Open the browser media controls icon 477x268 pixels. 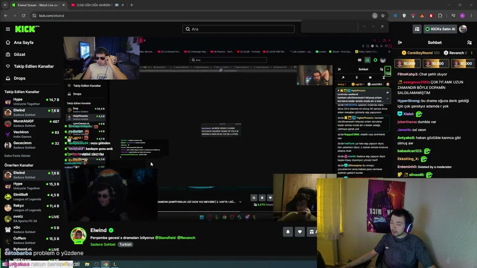pyautogui.click(x=453, y=16)
